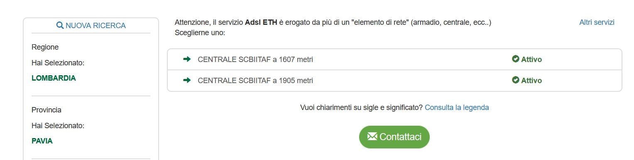The width and height of the screenshot is (634, 160).
Task: Click the Attivo checkmark icon for 1905 metri
Action: pos(516,80)
